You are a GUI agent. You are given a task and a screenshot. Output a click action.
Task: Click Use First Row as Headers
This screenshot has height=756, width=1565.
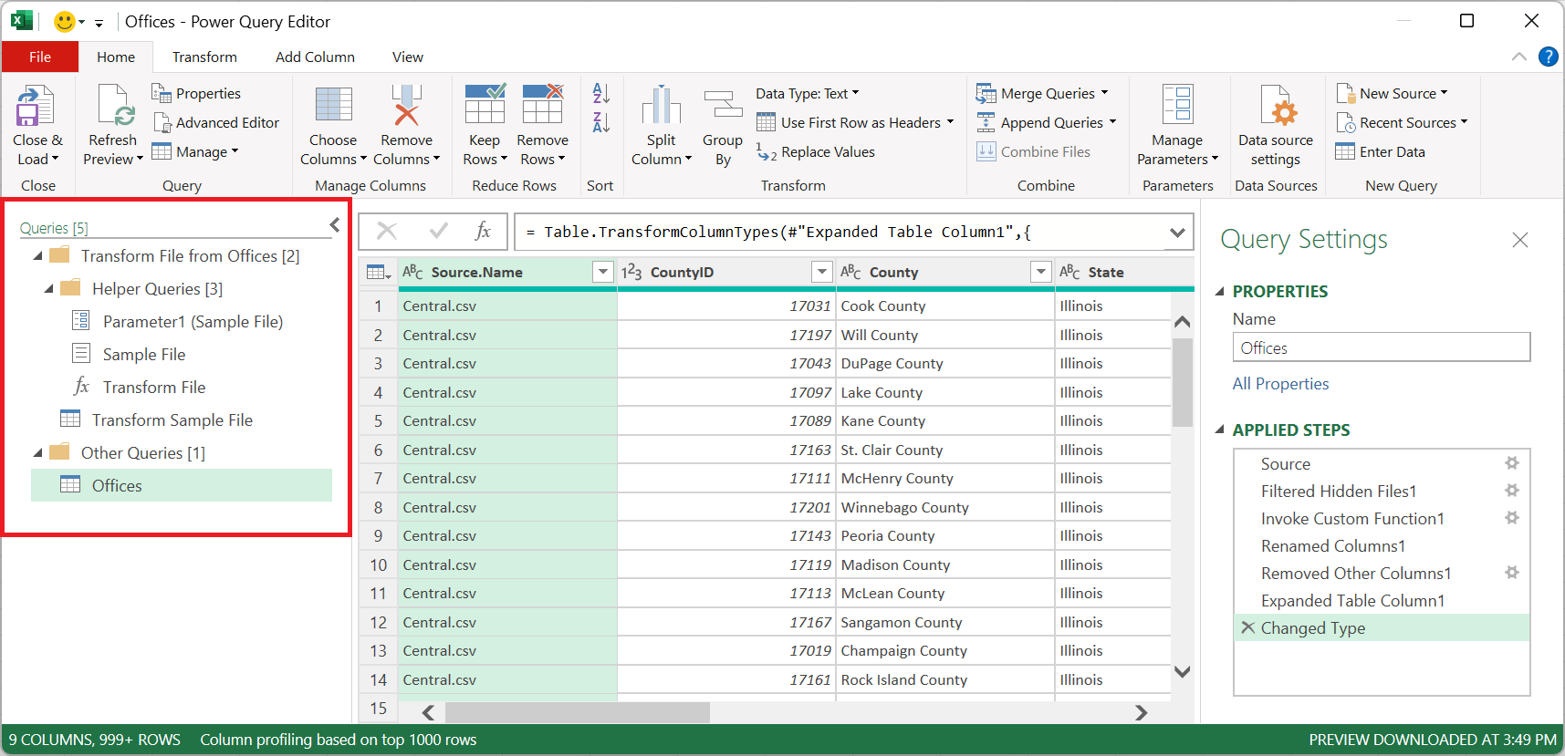(x=856, y=122)
